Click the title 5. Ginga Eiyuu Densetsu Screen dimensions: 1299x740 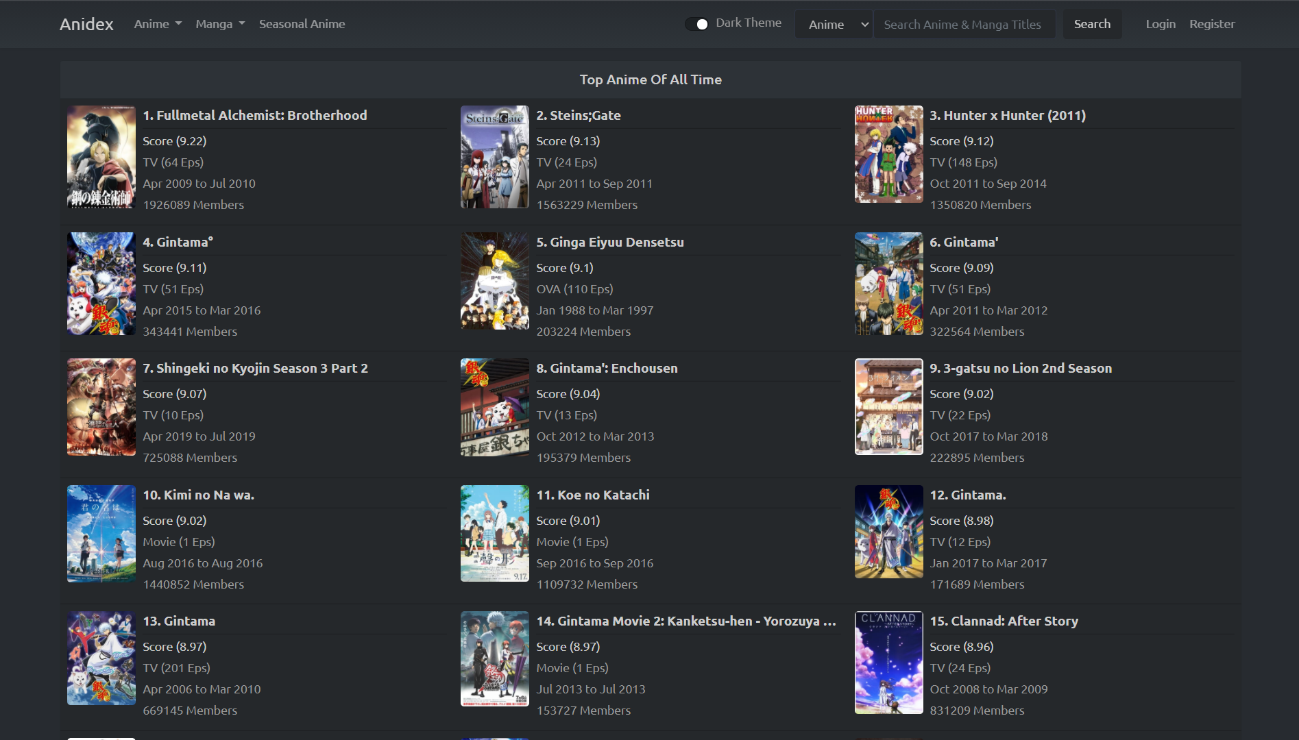(610, 242)
